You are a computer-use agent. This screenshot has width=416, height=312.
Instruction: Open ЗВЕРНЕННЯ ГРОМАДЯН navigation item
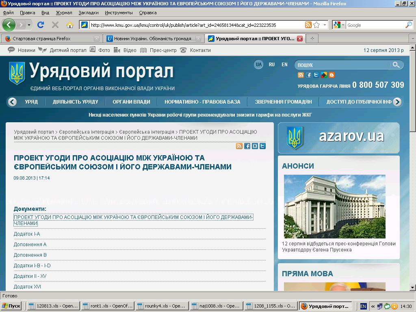(283, 102)
